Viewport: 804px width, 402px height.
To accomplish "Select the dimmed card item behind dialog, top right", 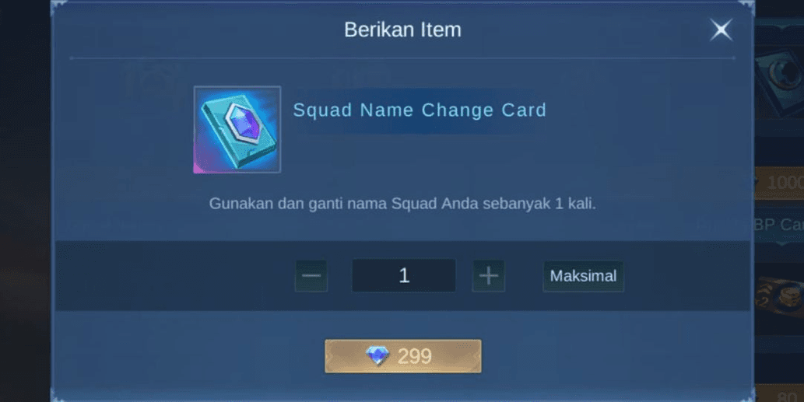I will [x=779, y=77].
